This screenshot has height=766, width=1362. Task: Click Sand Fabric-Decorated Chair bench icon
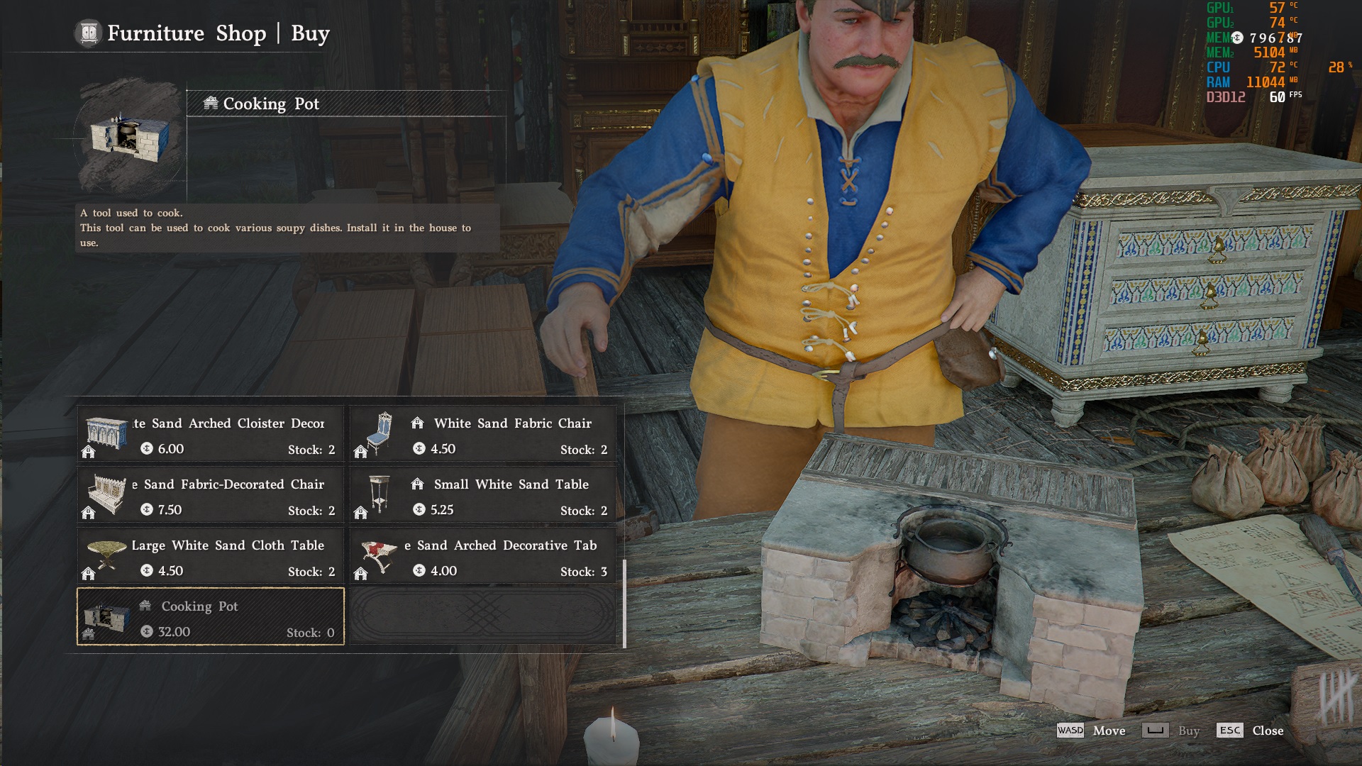point(106,494)
